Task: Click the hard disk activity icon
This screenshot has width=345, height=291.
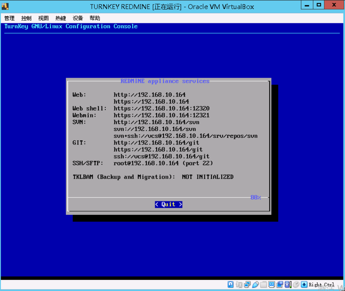Action: click(230, 285)
